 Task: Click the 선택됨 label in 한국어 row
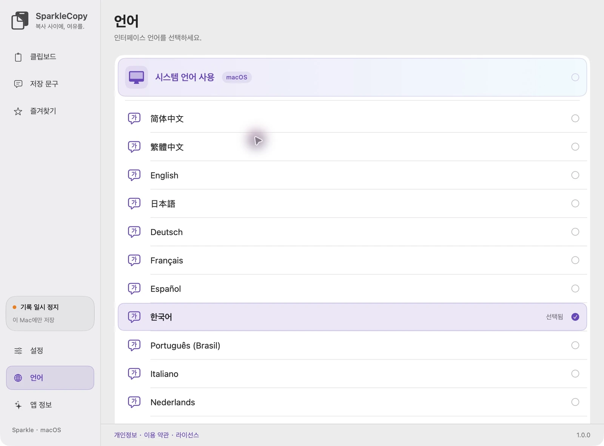point(554,317)
